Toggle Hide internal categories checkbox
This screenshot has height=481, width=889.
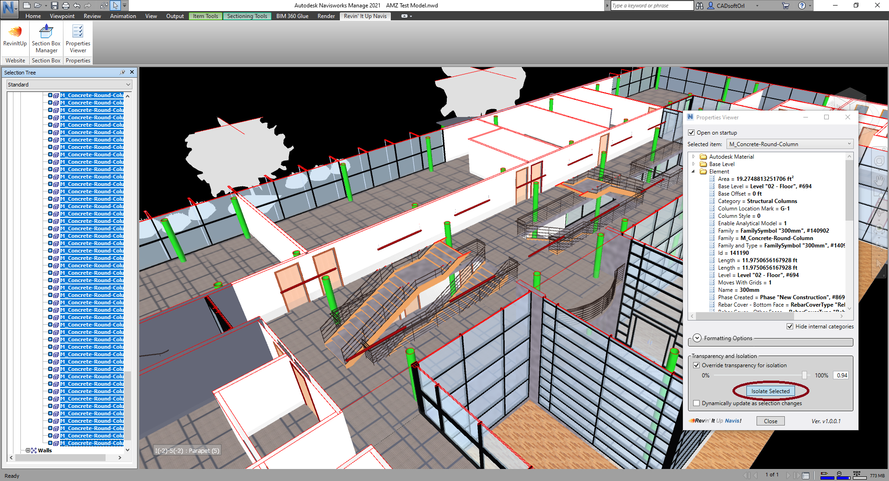(x=790, y=327)
